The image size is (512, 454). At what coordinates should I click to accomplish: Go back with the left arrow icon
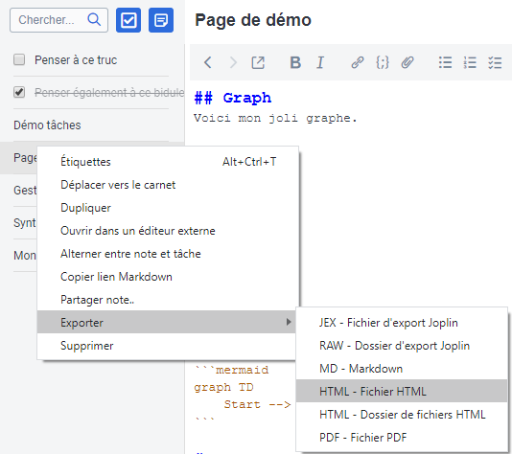[x=208, y=62]
